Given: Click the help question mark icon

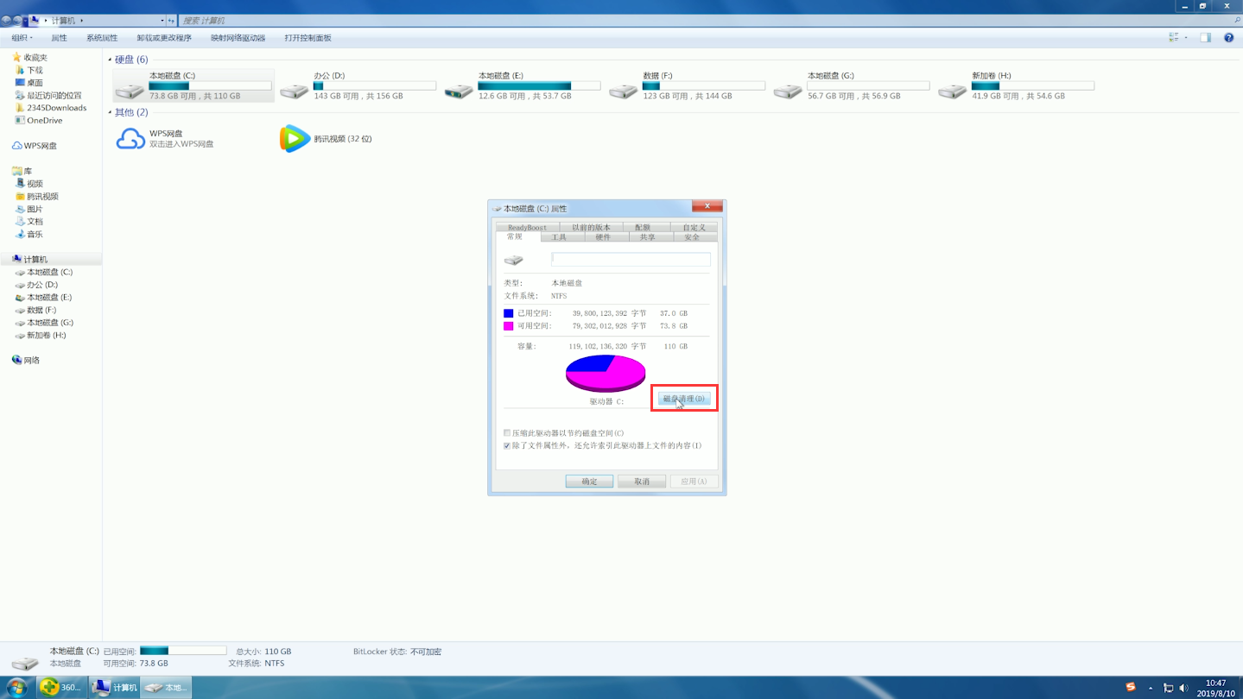Looking at the screenshot, I should point(1228,38).
